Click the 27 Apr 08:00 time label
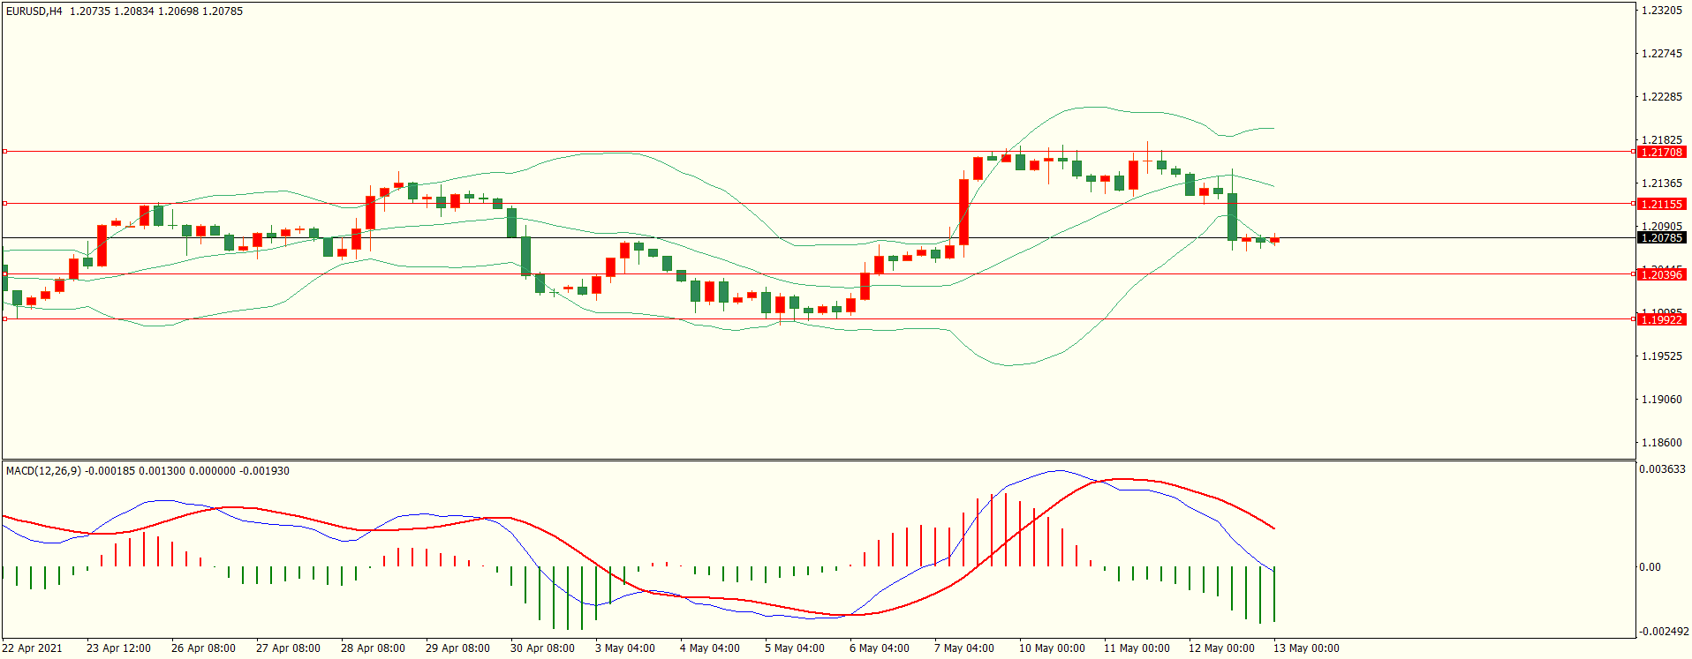 coord(288,648)
